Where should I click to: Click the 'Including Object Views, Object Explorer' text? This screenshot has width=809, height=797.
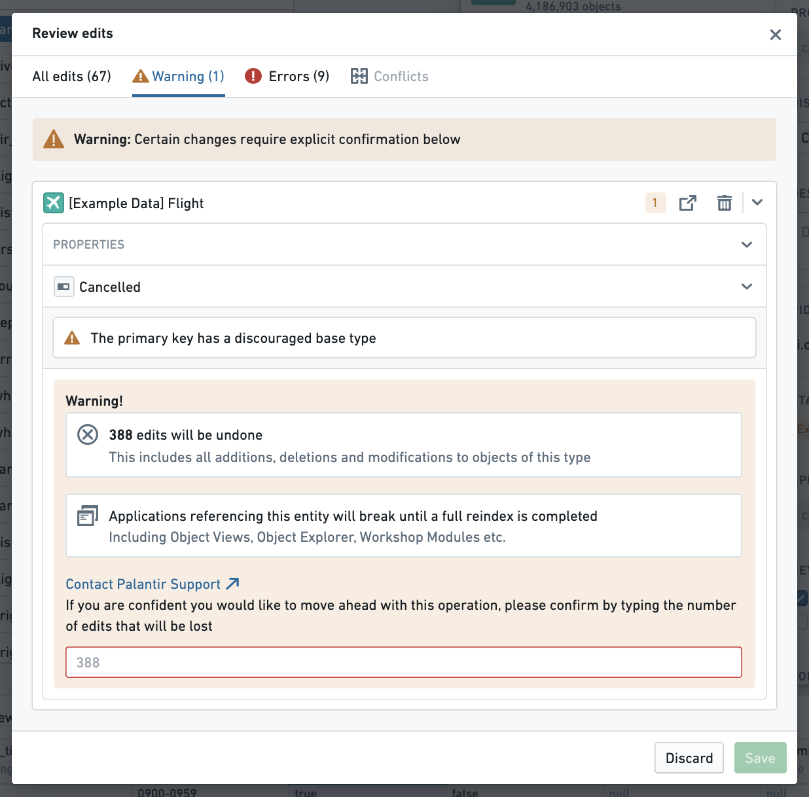(308, 537)
